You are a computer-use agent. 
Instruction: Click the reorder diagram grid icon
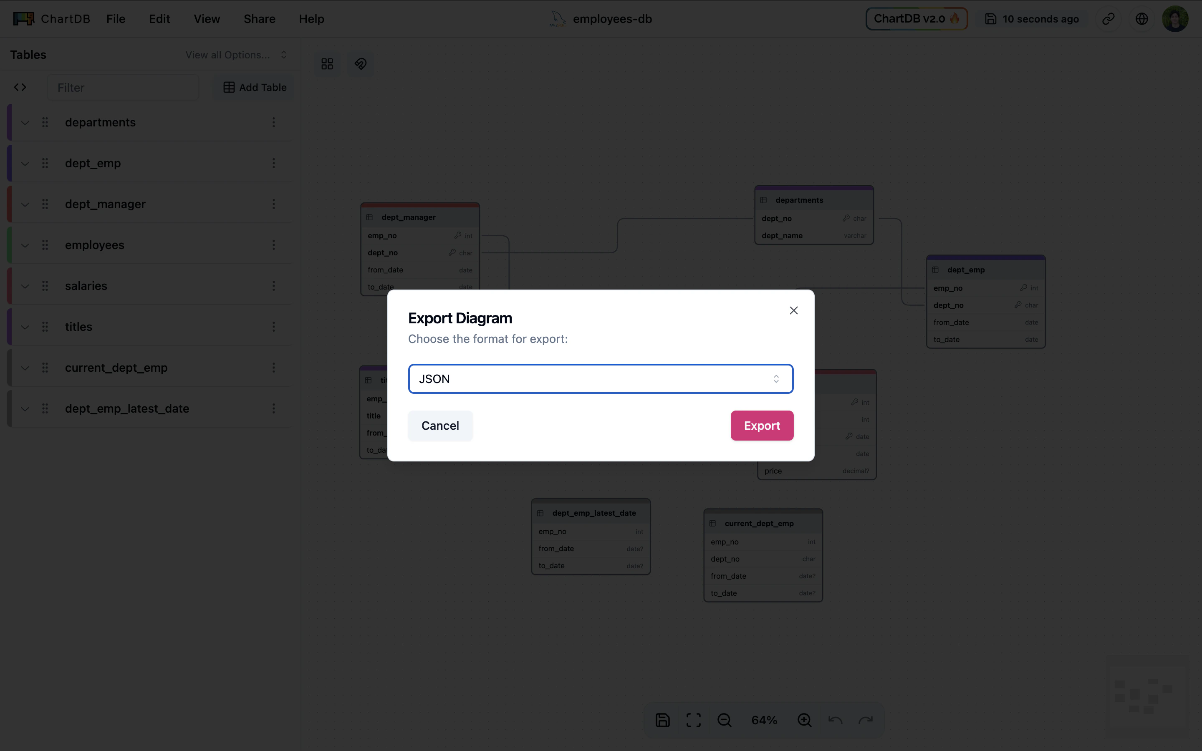pyautogui.click(x=327, y=64)
